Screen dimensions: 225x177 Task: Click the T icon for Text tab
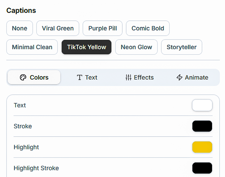pyautogui.click(x=79, y=78)
